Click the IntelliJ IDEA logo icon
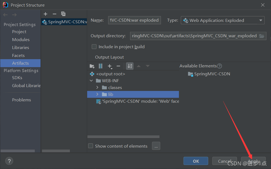The height and width of the screenshot is (169, 271). [5, 5]
